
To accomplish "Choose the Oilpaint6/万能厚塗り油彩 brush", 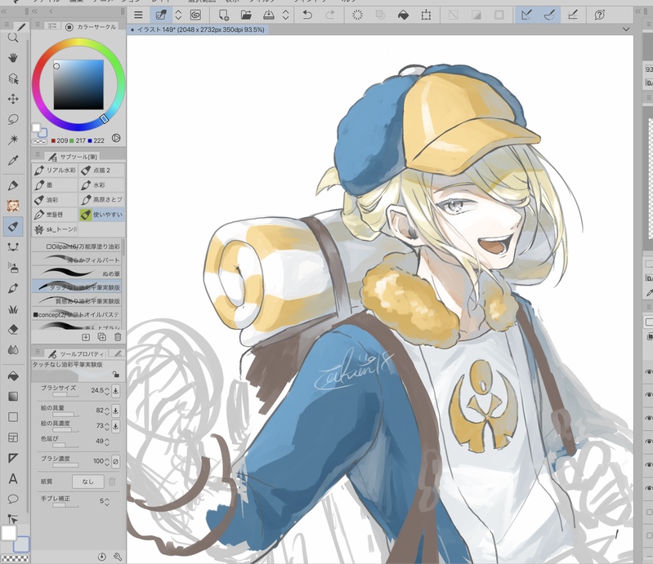I will coord(77,246).
